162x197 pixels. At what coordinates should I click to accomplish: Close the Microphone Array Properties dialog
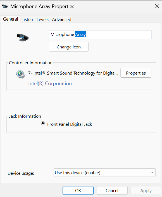(x=157, y=6)
